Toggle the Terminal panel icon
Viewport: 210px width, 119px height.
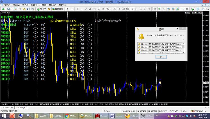[28, 9]
